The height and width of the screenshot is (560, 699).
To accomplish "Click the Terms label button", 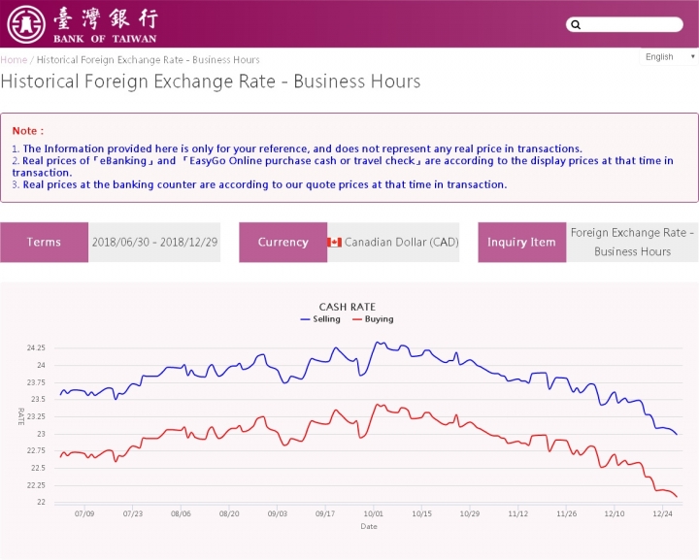I will (x=44, y=243).
